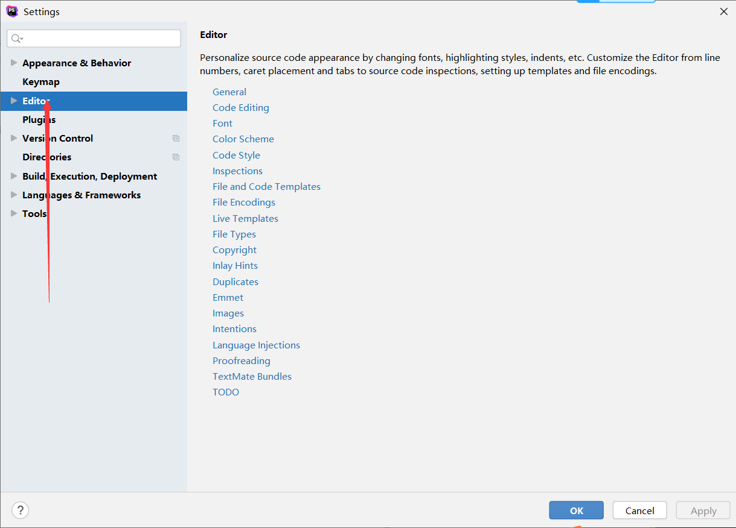Open the Inspections link
736x528 pixels.
(237, 171)
